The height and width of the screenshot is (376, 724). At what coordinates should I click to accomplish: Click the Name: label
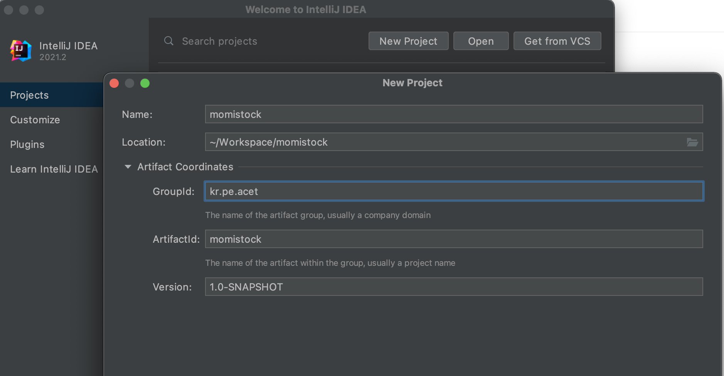(x=137, y=114)
